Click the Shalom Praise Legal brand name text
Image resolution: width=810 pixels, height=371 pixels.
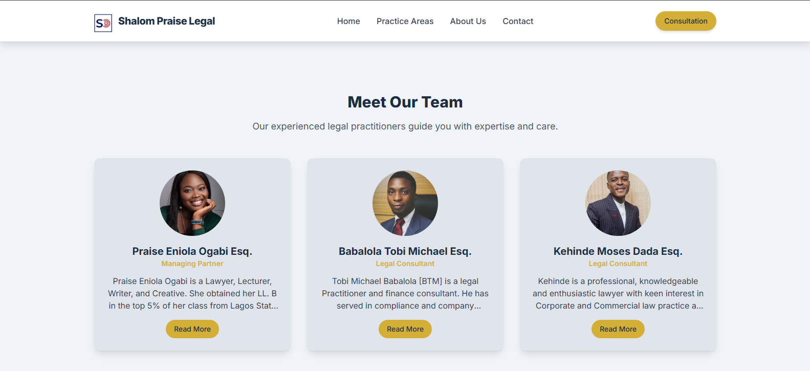[x=167, y=21]
